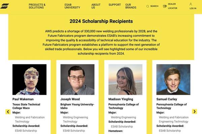
Task: Click Samuel Curley's portrait photo
Action: (x=173, y=79)
